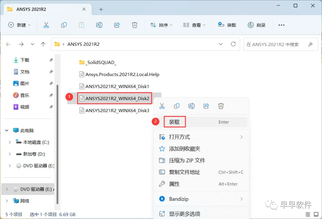The height and width of the screenshot is (219, 322).
Task: Select the 网络 Network item
Action: (x=21, y=201)
